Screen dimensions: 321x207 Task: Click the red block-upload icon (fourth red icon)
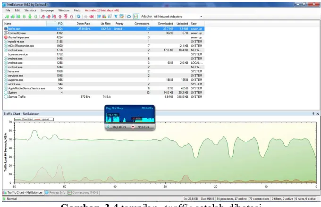coord(60,17)
